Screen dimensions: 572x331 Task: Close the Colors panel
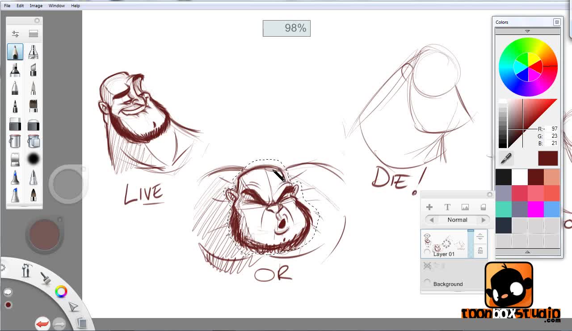557,22
